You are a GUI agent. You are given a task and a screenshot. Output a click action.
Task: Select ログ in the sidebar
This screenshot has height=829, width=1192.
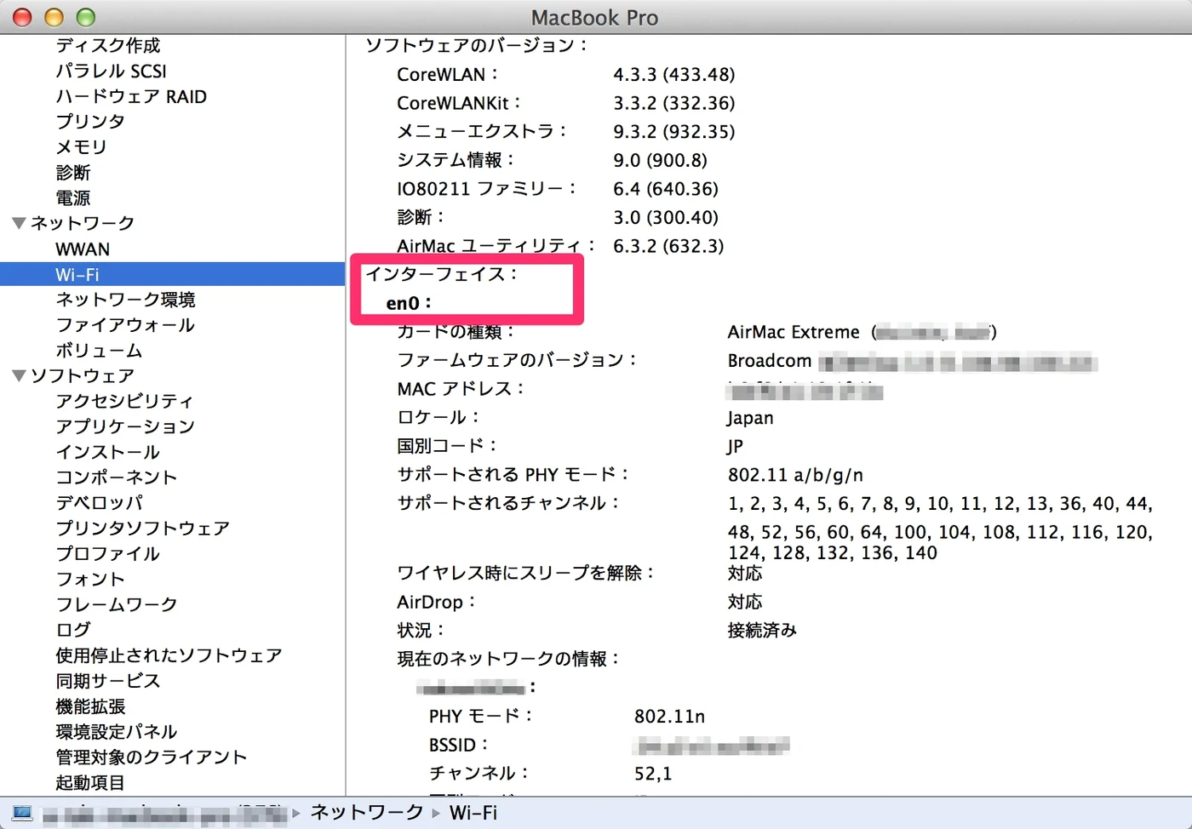pos(73,630)
